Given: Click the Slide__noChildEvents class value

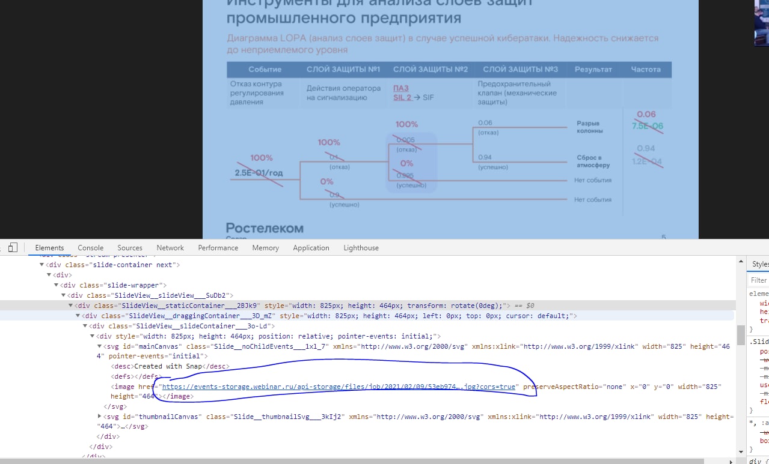Looking at the screenshot, I should coord(269,346).
